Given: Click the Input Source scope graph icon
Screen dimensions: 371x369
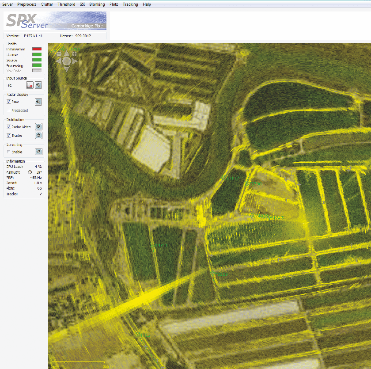Looking at the screenshot, I should (30, 85).
